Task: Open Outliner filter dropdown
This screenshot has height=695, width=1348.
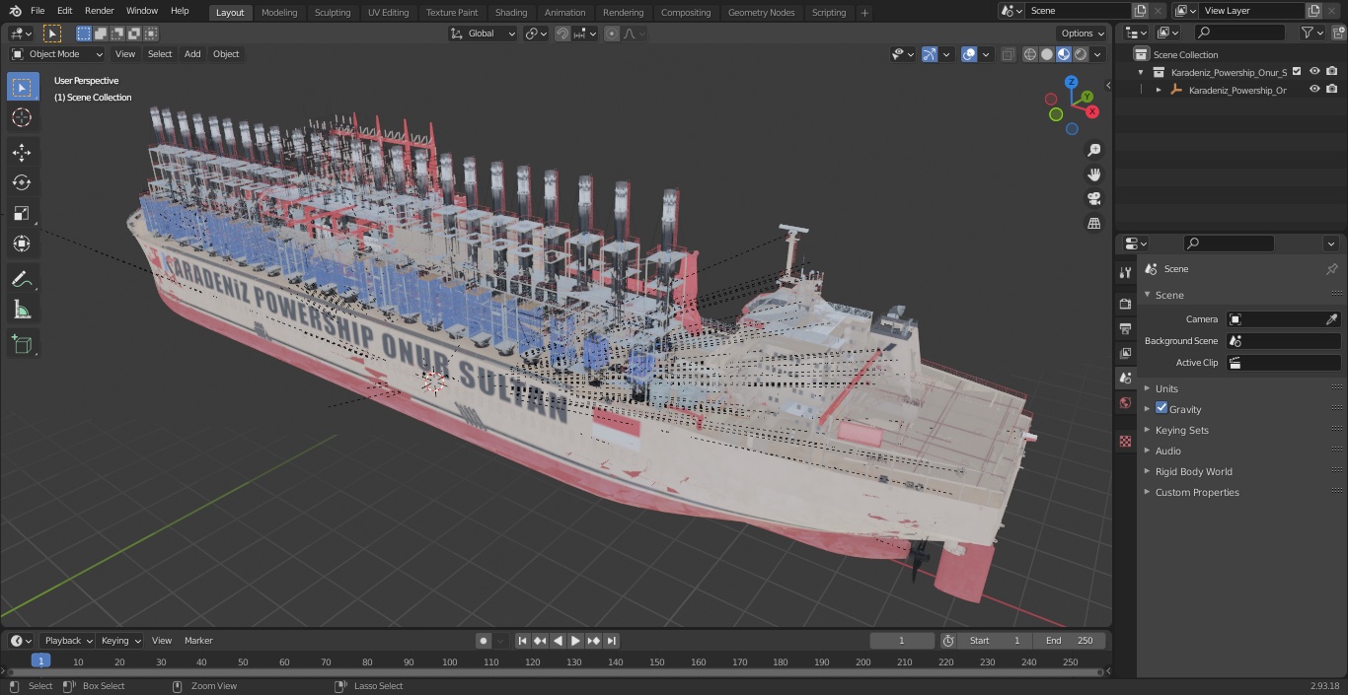Action: [1311, 34]
